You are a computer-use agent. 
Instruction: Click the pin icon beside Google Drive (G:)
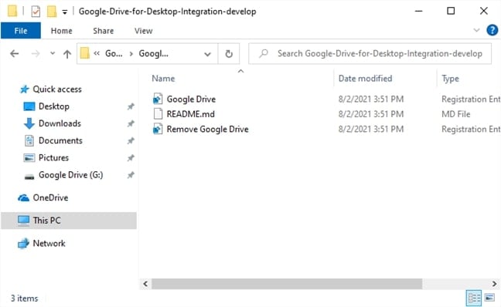[131, 175]
